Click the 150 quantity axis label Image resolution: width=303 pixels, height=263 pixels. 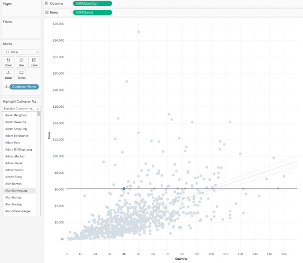(284, 254)
